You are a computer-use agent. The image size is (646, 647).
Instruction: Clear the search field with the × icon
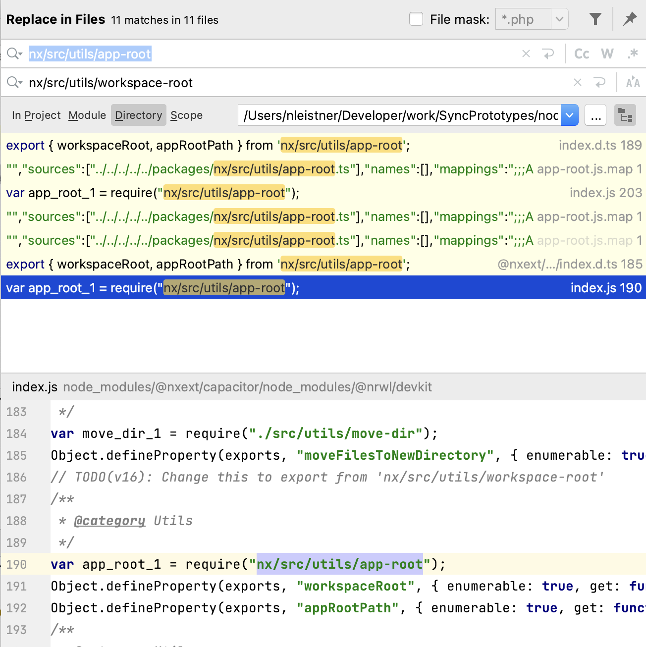[526, 54]
